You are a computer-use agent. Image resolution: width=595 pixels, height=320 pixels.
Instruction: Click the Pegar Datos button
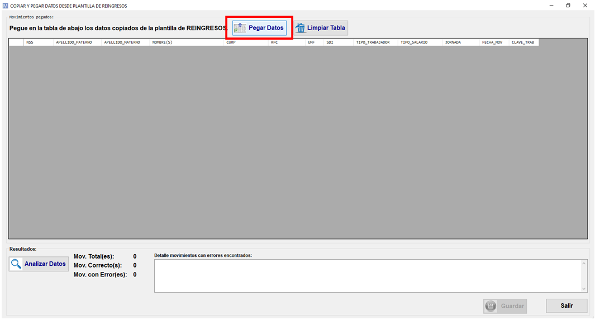[x=260, y=28]
